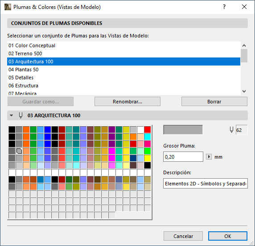Pick the bright green swatch ending the fourth row
Viewport: 255px width, 246px height.
tap(148, 151)
